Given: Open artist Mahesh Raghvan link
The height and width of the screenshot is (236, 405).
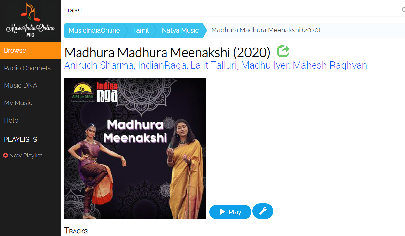Looking at the screenshot, I should click(x=330, y=65).
